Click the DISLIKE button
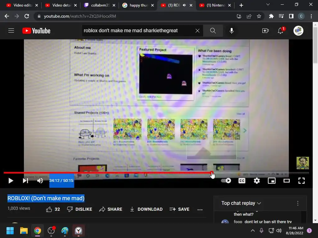Image resolution: width=318 pixels, height=238 pixels. 79,209
